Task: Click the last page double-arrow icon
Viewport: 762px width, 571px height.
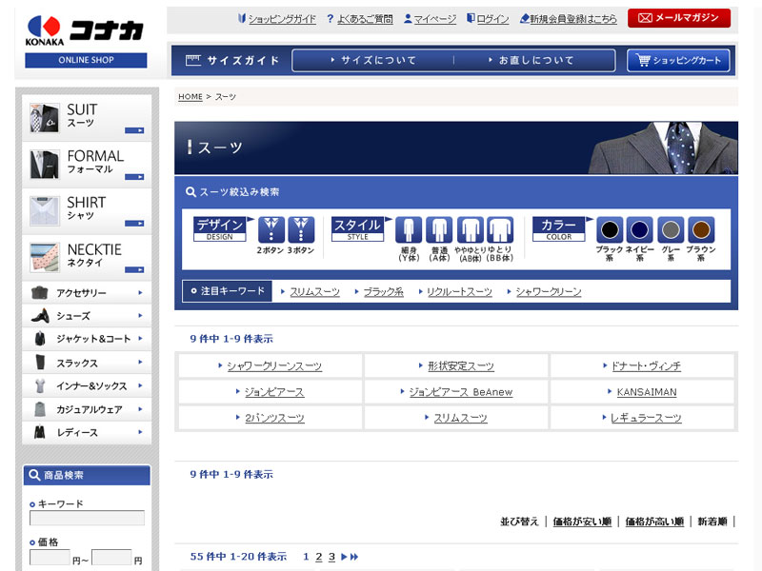Action: click(354, 557)
